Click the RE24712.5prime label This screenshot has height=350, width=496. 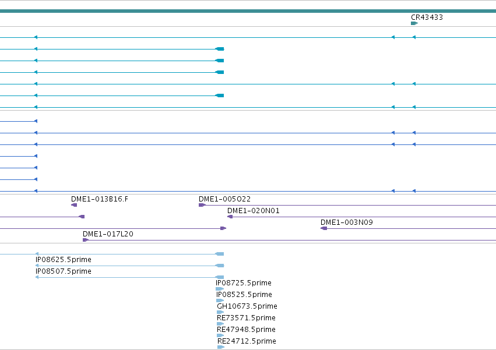point(247,341)
